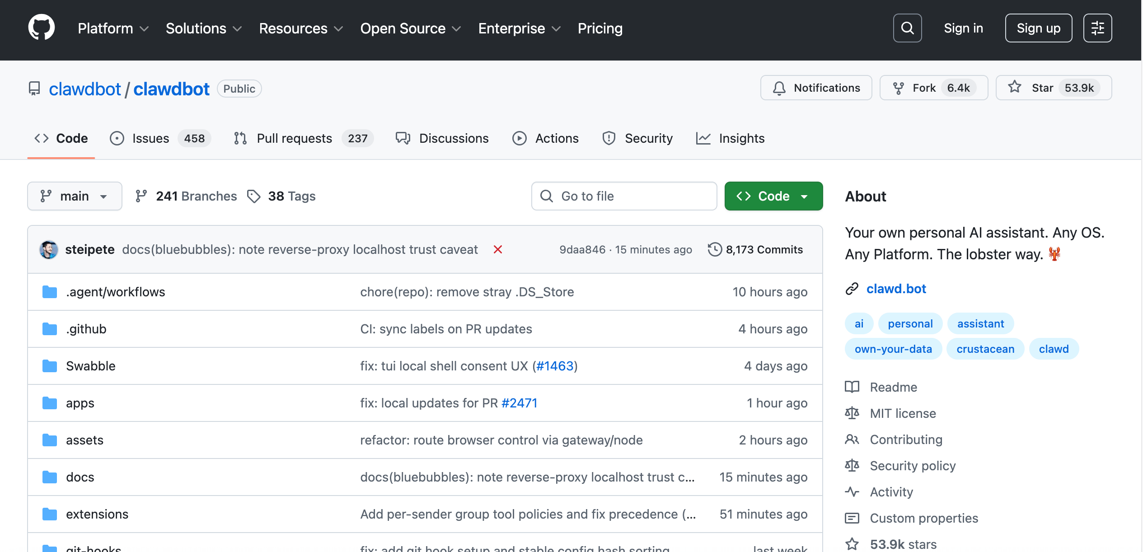Open the Platform menu dropdown

pyautogui.click(x=112, y=28)
